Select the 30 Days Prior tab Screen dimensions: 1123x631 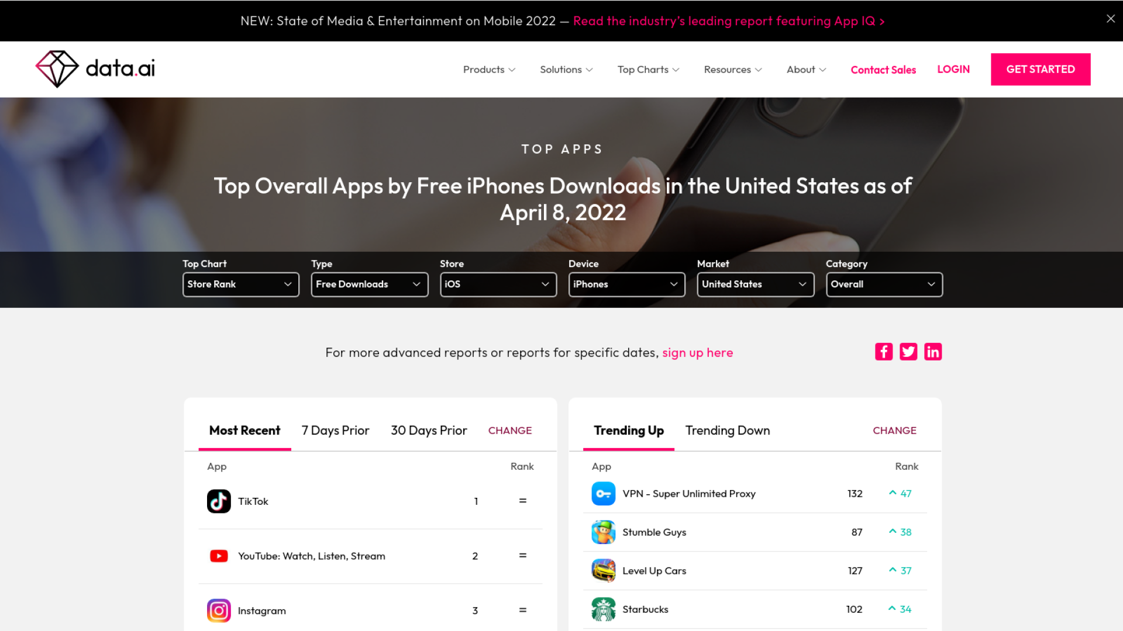(429, 431)
